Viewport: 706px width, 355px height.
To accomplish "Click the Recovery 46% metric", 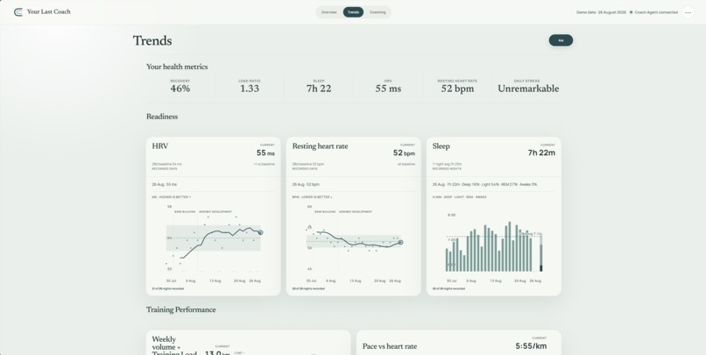I will point(180,86).
